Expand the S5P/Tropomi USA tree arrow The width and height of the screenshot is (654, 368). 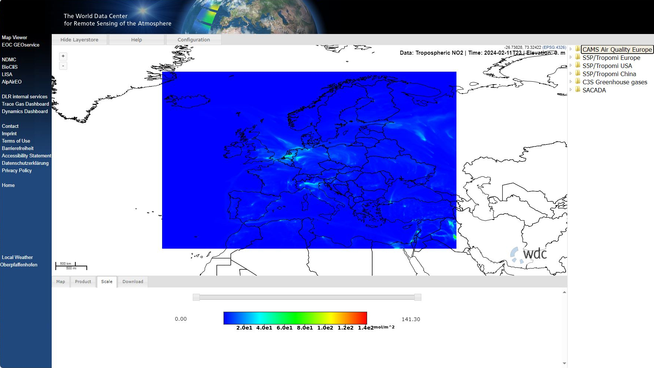(x=571, y=65)
